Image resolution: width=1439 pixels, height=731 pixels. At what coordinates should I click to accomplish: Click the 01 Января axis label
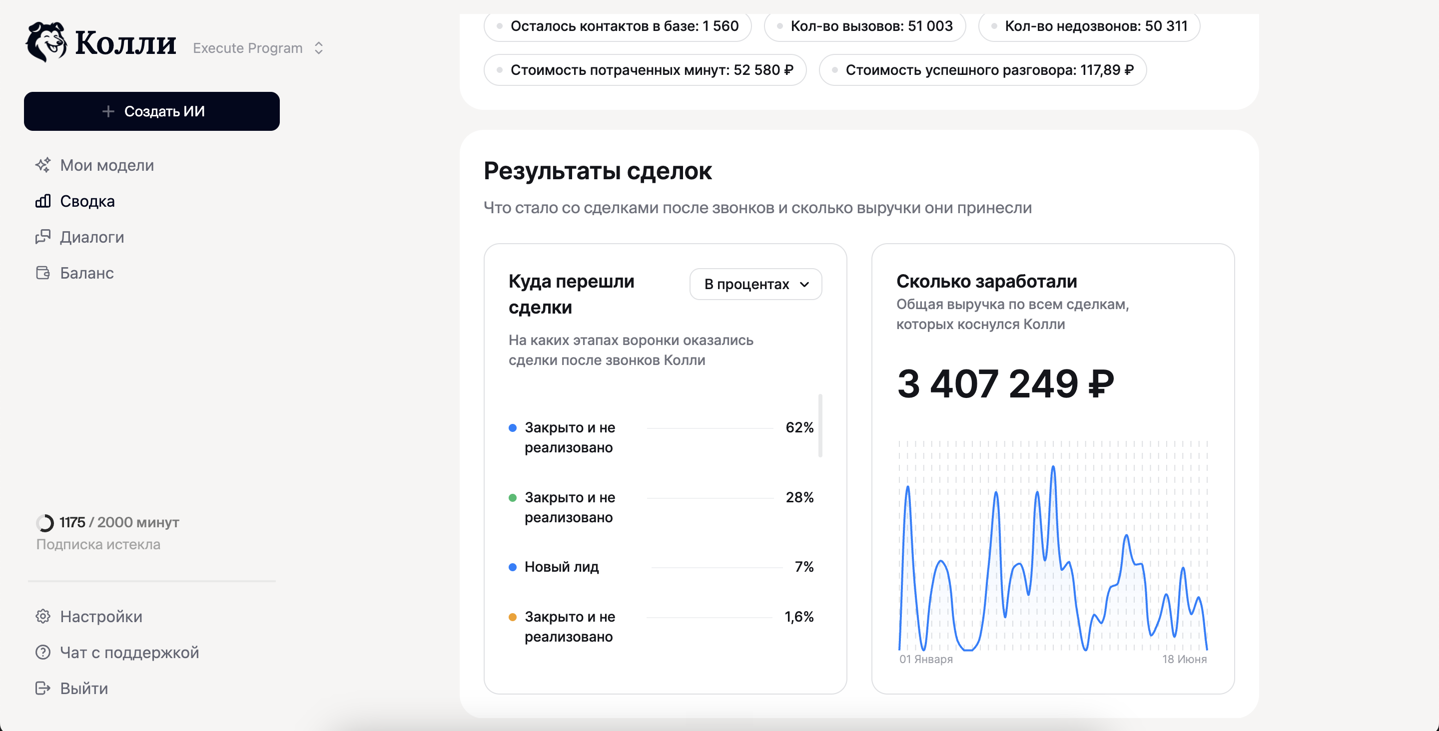pyautogui.click(x=926, y=660)
